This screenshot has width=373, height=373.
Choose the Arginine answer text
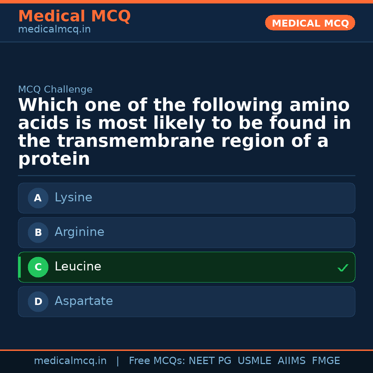(x=79, y=232)
